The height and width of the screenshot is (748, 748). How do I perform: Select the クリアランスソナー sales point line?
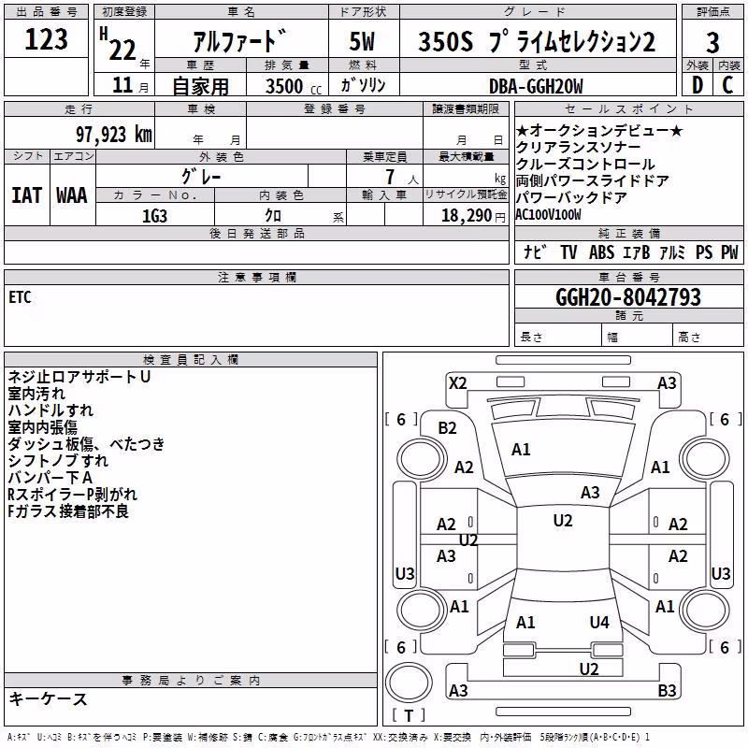tap(578, 148)
